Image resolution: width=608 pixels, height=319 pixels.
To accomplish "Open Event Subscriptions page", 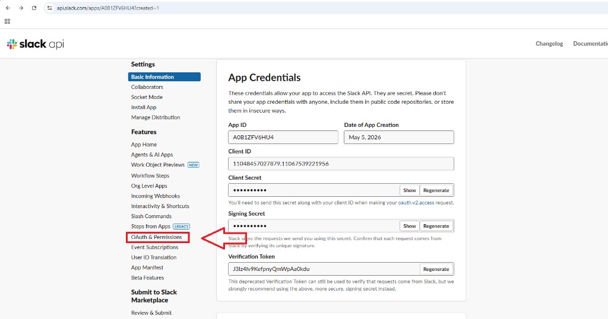I will pyautogui.click(x=155, y=247).
